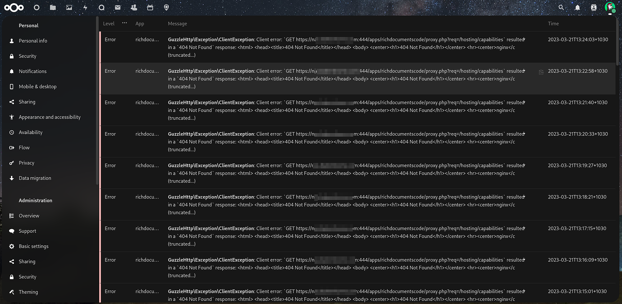Open the Contacts menu icon near your avatar
622x304 pixels.
(x=593, y=7)
